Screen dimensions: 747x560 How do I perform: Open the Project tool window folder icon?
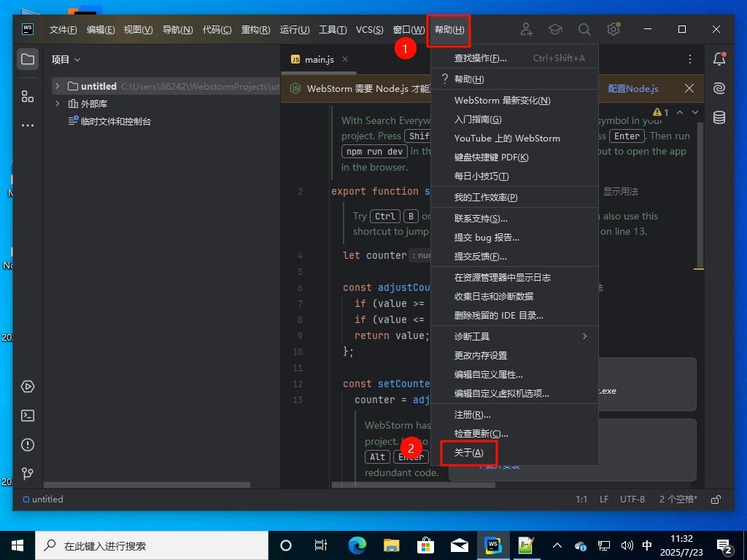(x=28, y=60)
